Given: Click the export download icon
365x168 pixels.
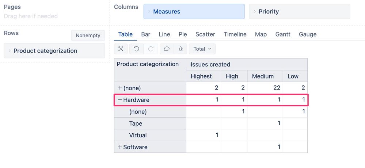Looking at the screenshot, I should 180,49.
